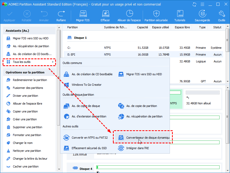Sort by the Espace libre column header
Screen dimensions: 230x173
(182, 27)
